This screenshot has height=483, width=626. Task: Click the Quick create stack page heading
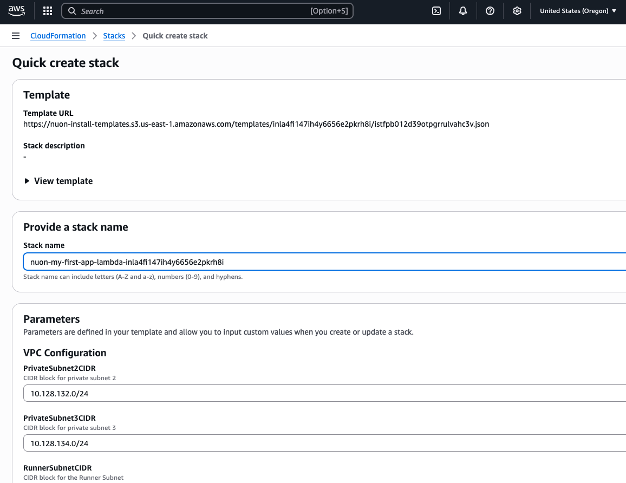(66, 63)
